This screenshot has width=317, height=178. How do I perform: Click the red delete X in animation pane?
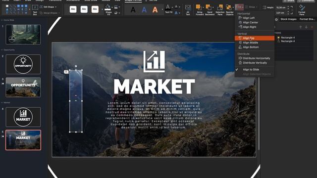312,27
